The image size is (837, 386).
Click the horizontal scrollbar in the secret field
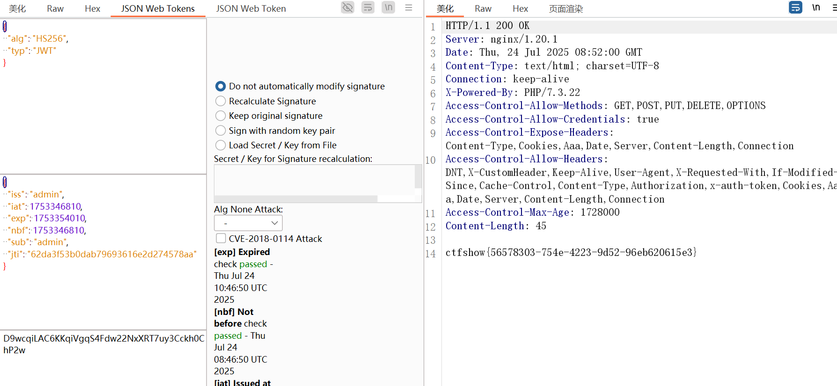tap(296, 199)
